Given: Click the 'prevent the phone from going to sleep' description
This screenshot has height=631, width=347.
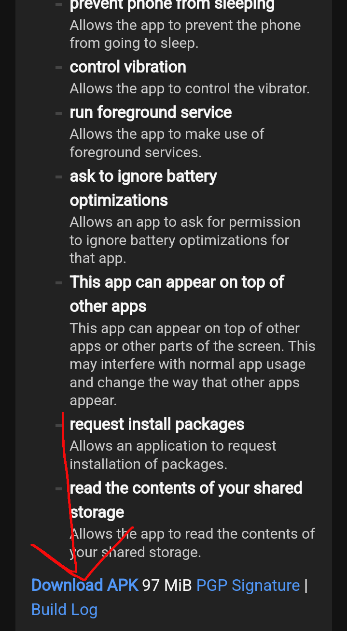Looking at the screenshot, I should click(x=185, y=34).
